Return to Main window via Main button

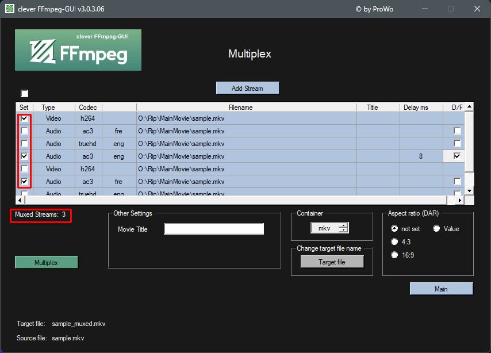pos(441,289)
